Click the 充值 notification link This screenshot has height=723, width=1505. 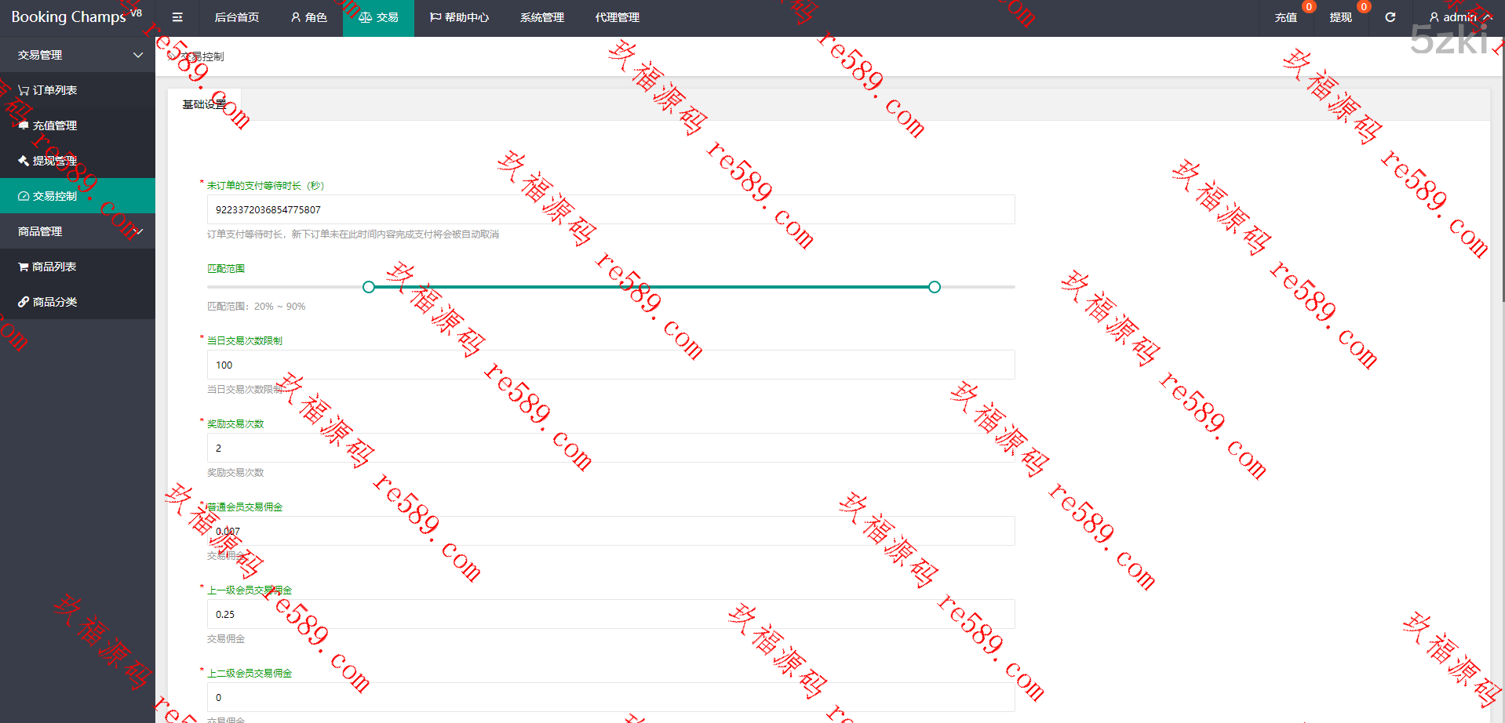pyautogui.click(x=1285, y=17)
